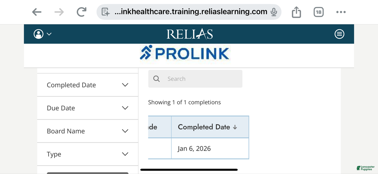Open the browser three-dots menu

pos(341,12)
